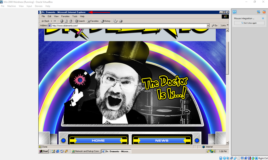
Task: Open the VirtualBox Input menu
Action: pyautogui.click(x=29, y=6)
